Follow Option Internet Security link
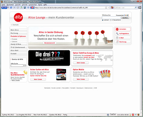Image resolution: width=143 pixels, height=117 pixels. click(38, 76)
